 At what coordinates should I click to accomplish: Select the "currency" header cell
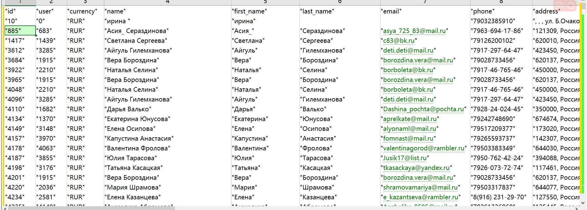(85, 11)
